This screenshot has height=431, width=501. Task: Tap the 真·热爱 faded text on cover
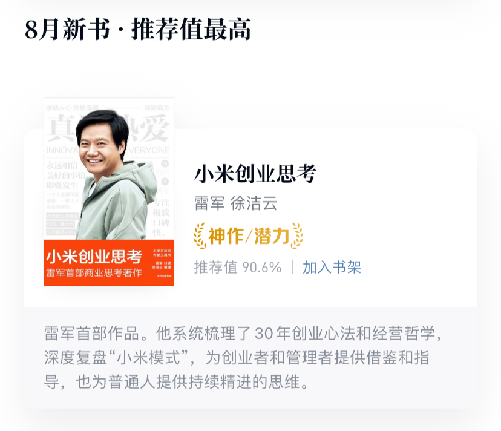click(x=109, y=128)
